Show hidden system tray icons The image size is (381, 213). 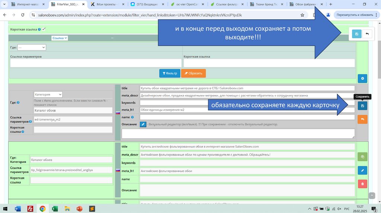[x=309, y=209]
